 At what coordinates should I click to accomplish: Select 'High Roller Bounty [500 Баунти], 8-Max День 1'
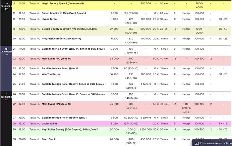(70, 129)
